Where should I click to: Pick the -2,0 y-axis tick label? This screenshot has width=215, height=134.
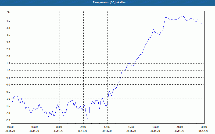[x=8, y=113]
